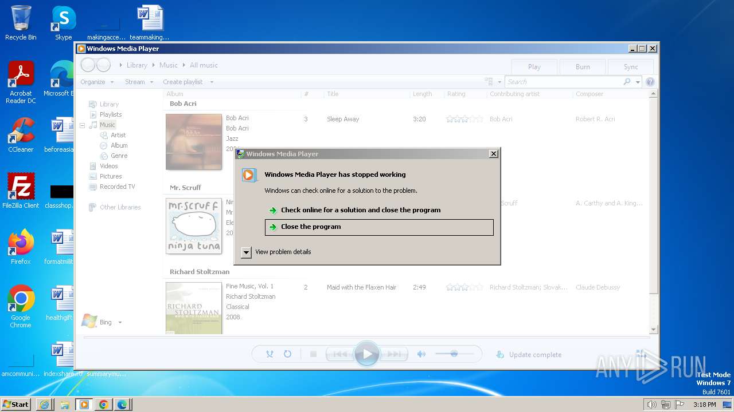Click the volume slider handle
734x412 pixels.
(454, 354)
